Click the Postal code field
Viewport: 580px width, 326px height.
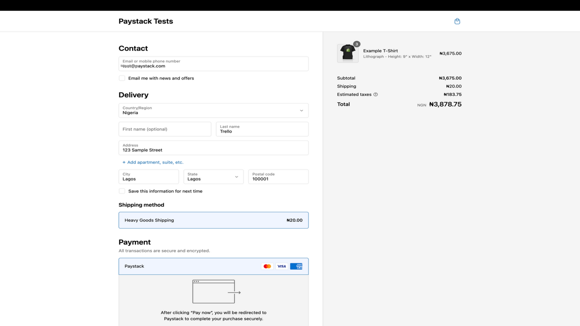279,177
